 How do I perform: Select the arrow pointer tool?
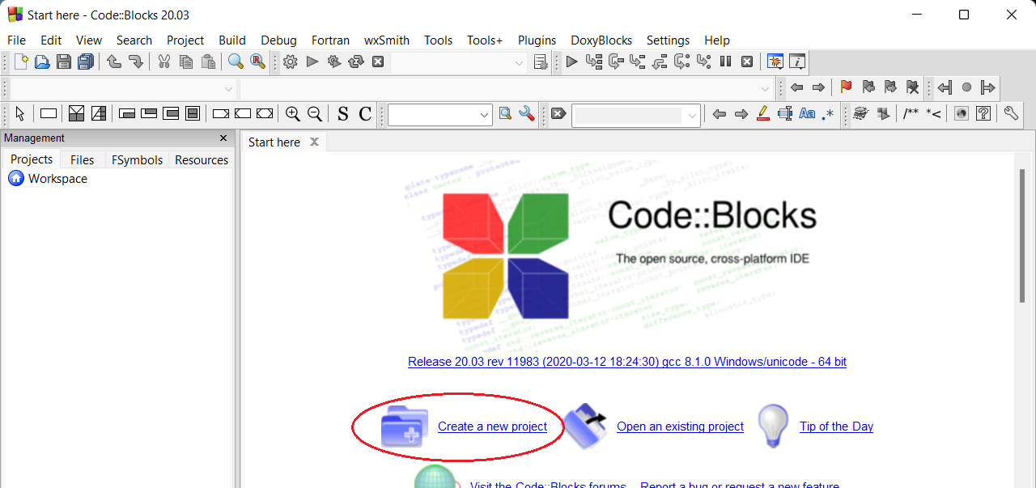pyautogui.click(x=20, y=114)
